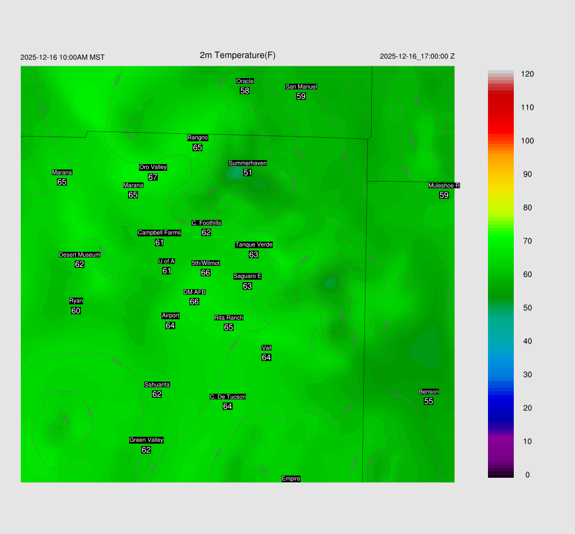Select the Benson station label
Image resolution: width=575 pixels, height=534 pixels.
[x=428, y=392]
